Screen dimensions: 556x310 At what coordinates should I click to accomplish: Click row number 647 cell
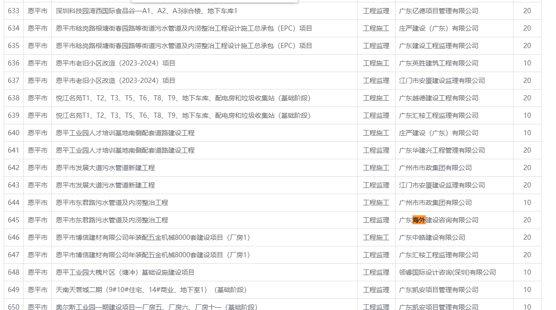[x=14, y=255]
